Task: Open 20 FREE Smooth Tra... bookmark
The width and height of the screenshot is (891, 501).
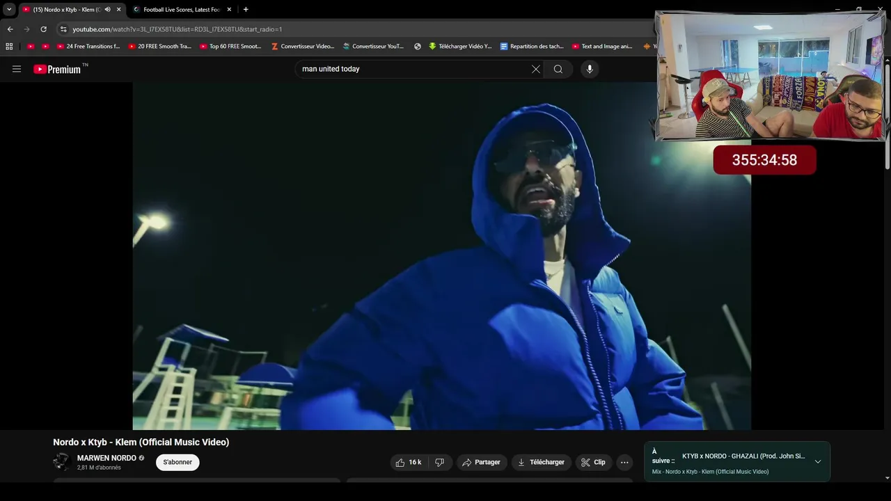Action: coord(160,47)
